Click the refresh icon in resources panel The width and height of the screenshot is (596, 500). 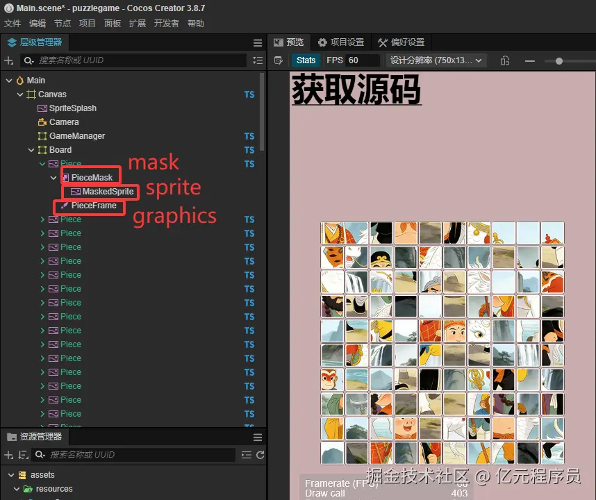coord(258,455)
